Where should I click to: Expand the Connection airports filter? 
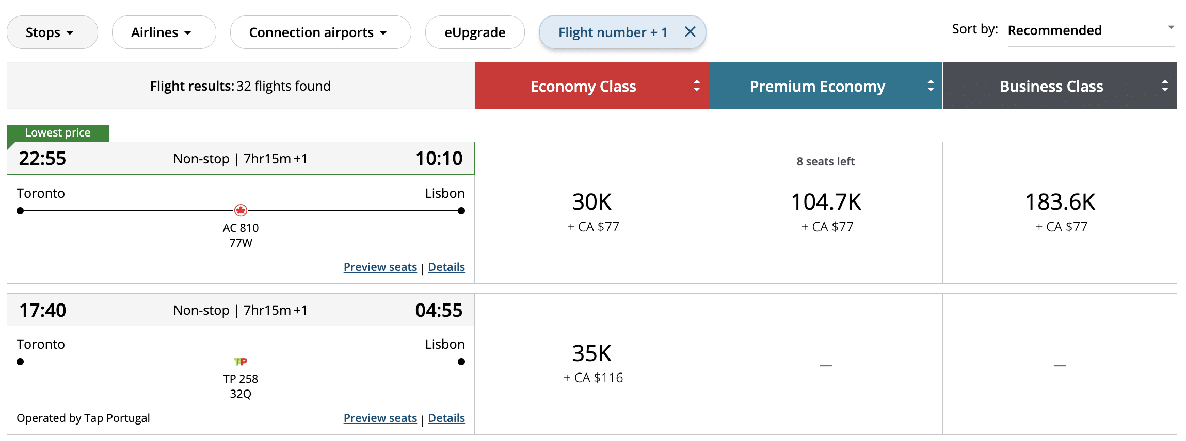320,32
